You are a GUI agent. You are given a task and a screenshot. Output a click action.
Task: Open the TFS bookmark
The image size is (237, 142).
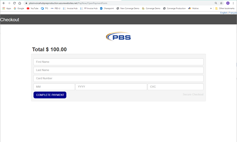coord(44,8)
